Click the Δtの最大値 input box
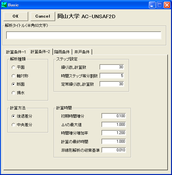Image resolution: width=172 pixels, height=175 pixels. coord(114,125)
